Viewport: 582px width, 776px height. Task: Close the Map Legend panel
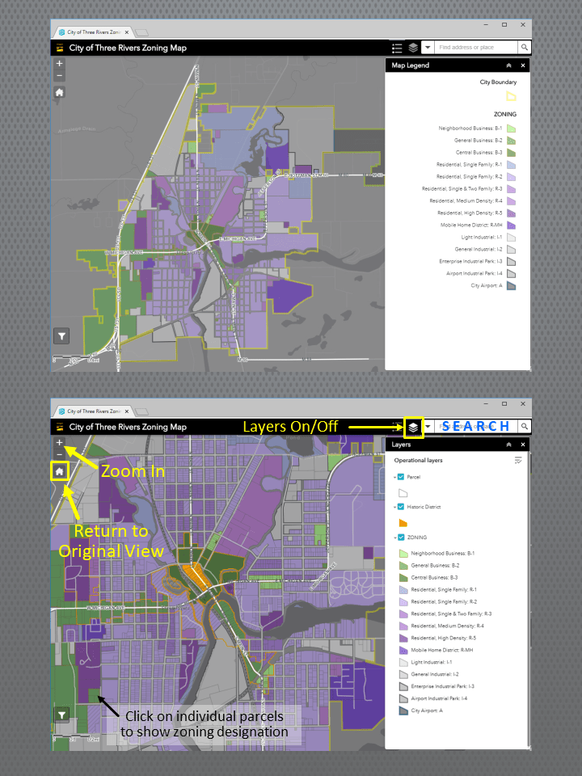(523, 65)
